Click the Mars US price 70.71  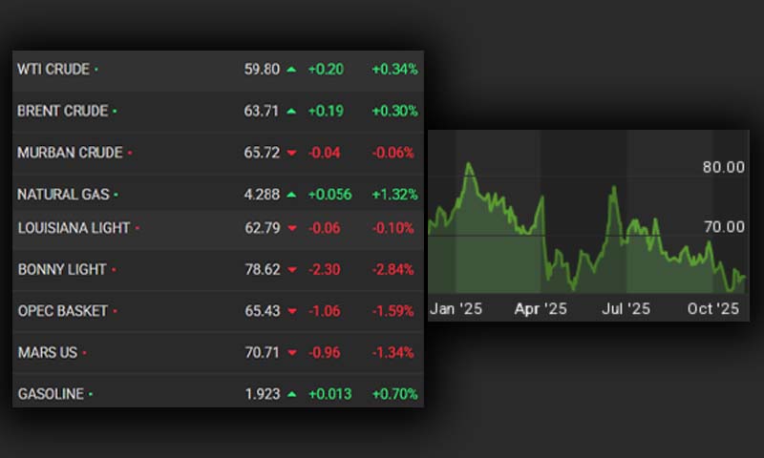point(262,352)
